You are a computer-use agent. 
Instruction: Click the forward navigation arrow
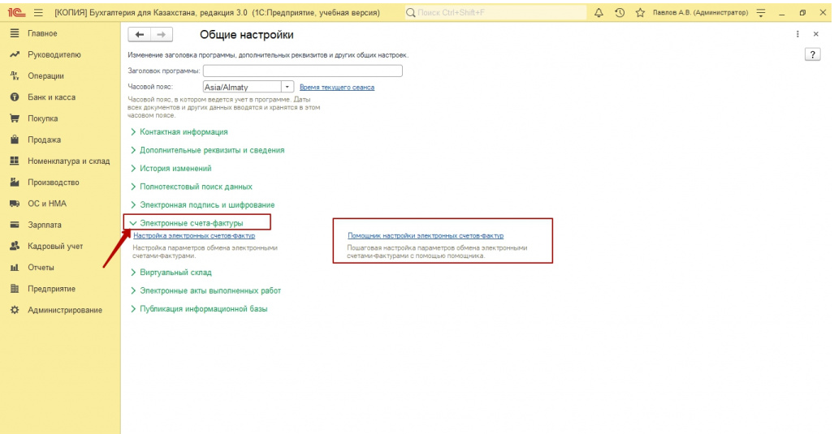[x=161, y=34]
